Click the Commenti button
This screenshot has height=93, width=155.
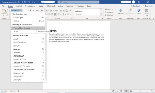148,6
